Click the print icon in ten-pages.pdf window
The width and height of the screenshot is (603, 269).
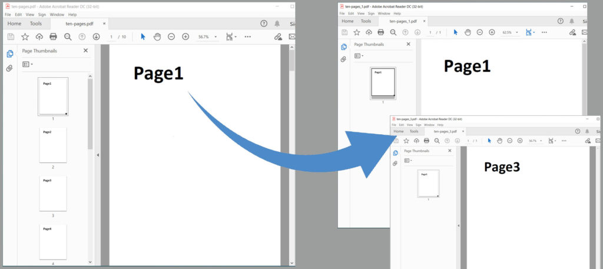[54, 36]
